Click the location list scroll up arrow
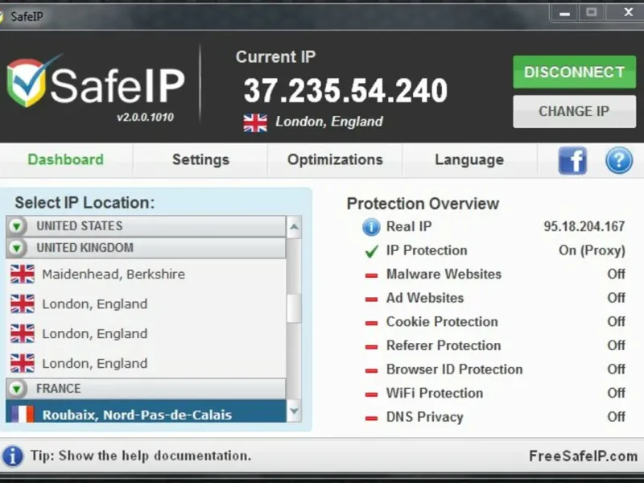The width and height of the screenshot is (644, 483). [294, 227]
